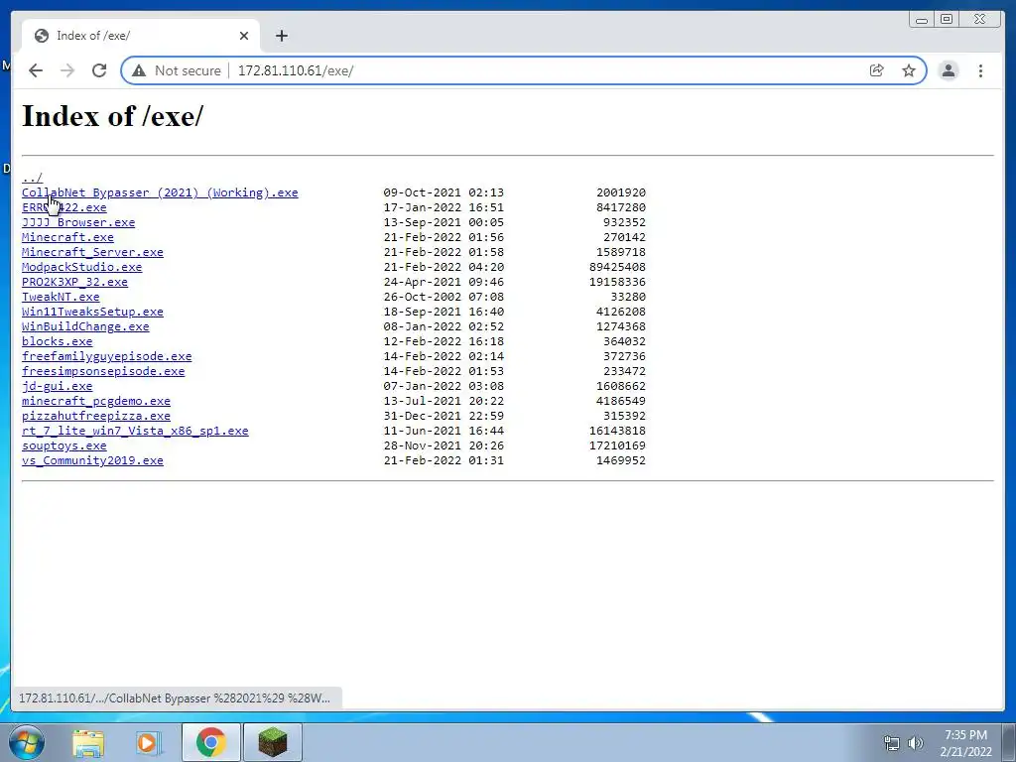The image size is (1016, 762).
Task: Click the share page icon in address bar
Action: pyautogui.click(x=877, y=70)
